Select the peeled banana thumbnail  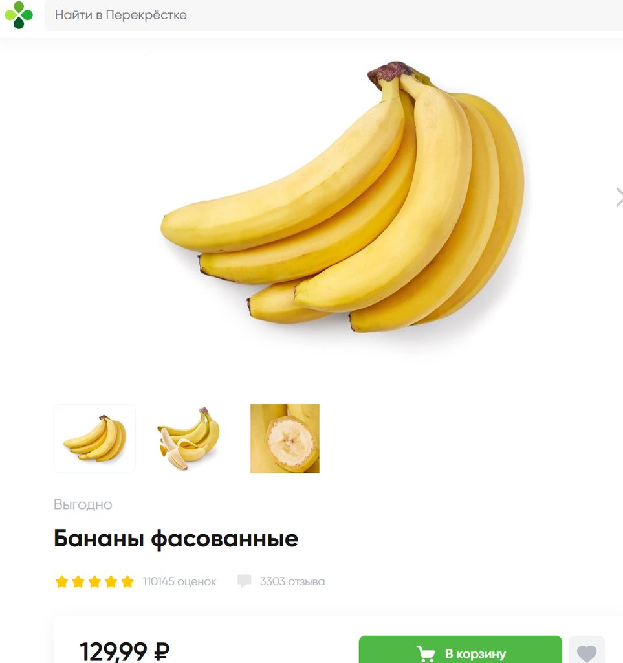[x=189, y=438]
